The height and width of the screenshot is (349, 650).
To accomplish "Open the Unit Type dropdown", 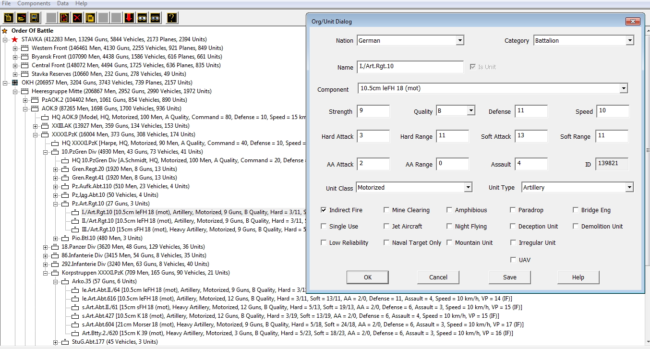I will pos(629,188).
